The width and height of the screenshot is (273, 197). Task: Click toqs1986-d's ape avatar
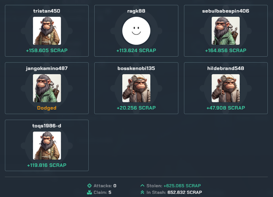tap(47, 146)
